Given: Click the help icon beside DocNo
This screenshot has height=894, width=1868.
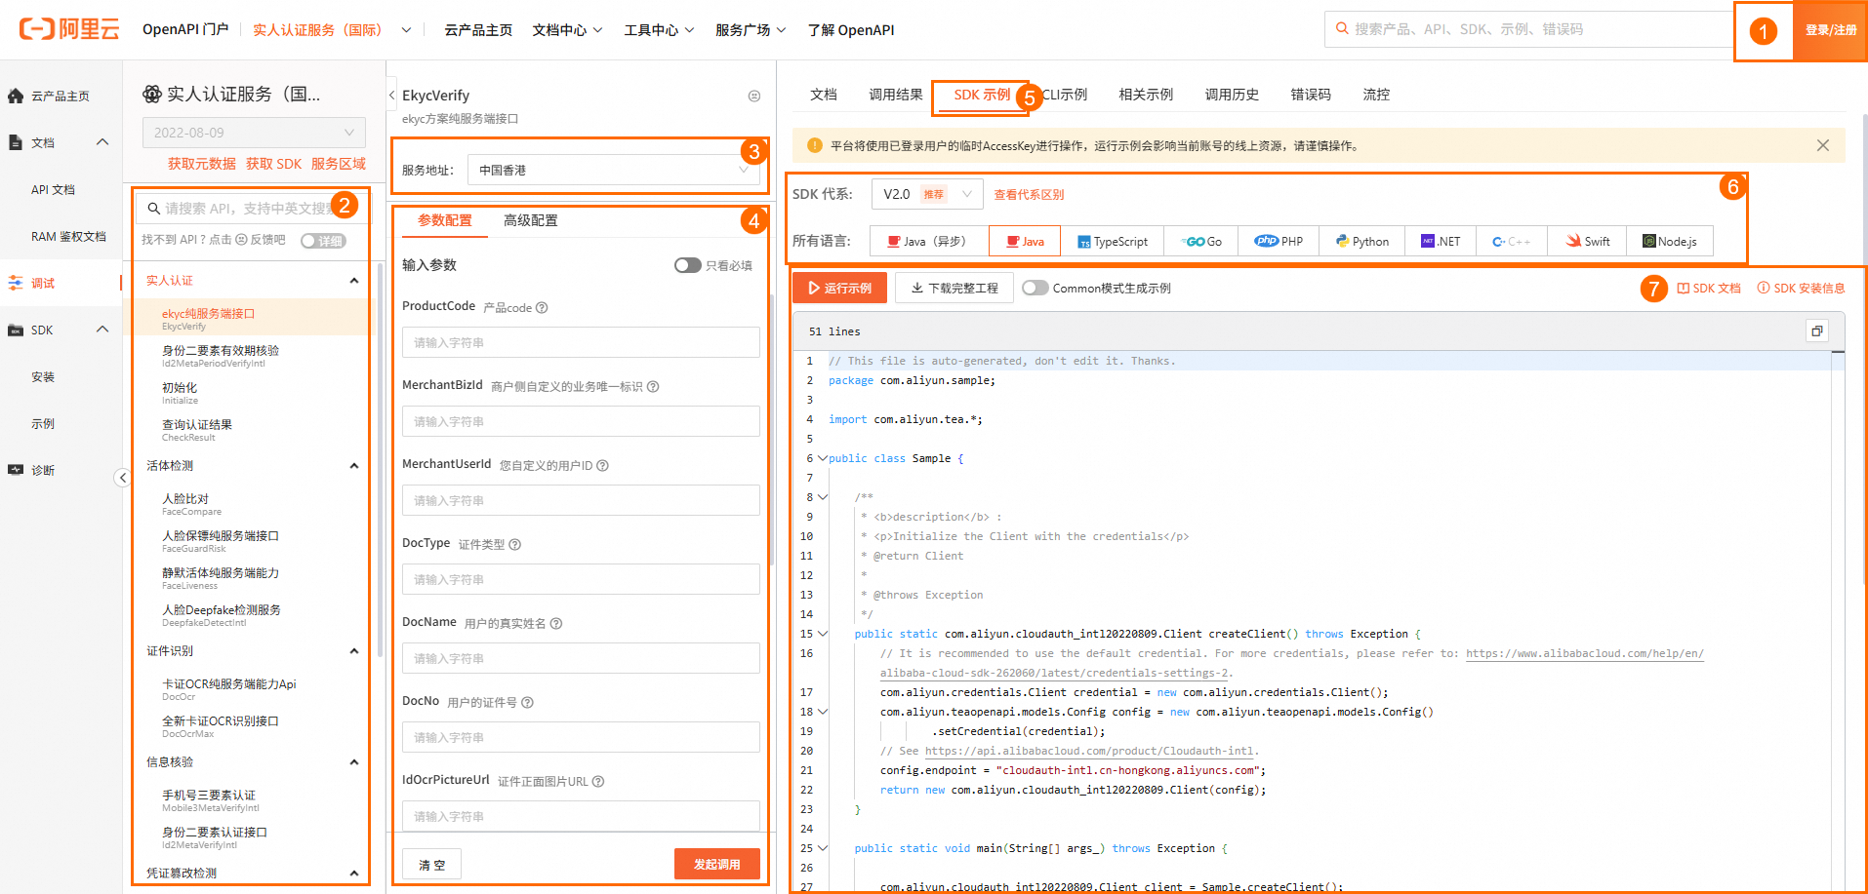Looking at the screenshot, I should click(x=527, y=703).
